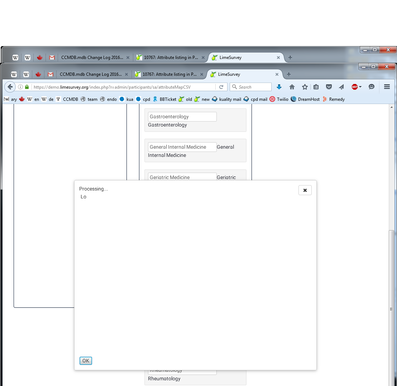The height and width of the screenshot is (386, 397).
Task: Click the 'Processing...' dialog title text
Action: pyautogui.click(x=94, y=189)
